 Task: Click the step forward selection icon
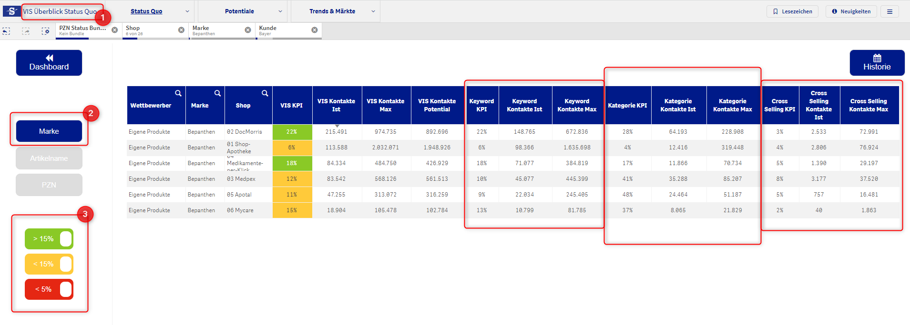(x=26, y=31)
